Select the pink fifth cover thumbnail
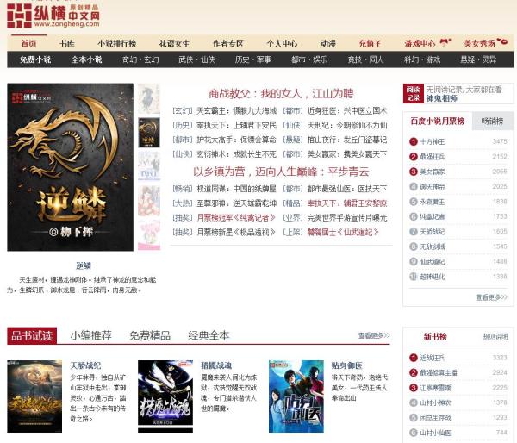Screen dimensions: 517x443 point(149,234)
